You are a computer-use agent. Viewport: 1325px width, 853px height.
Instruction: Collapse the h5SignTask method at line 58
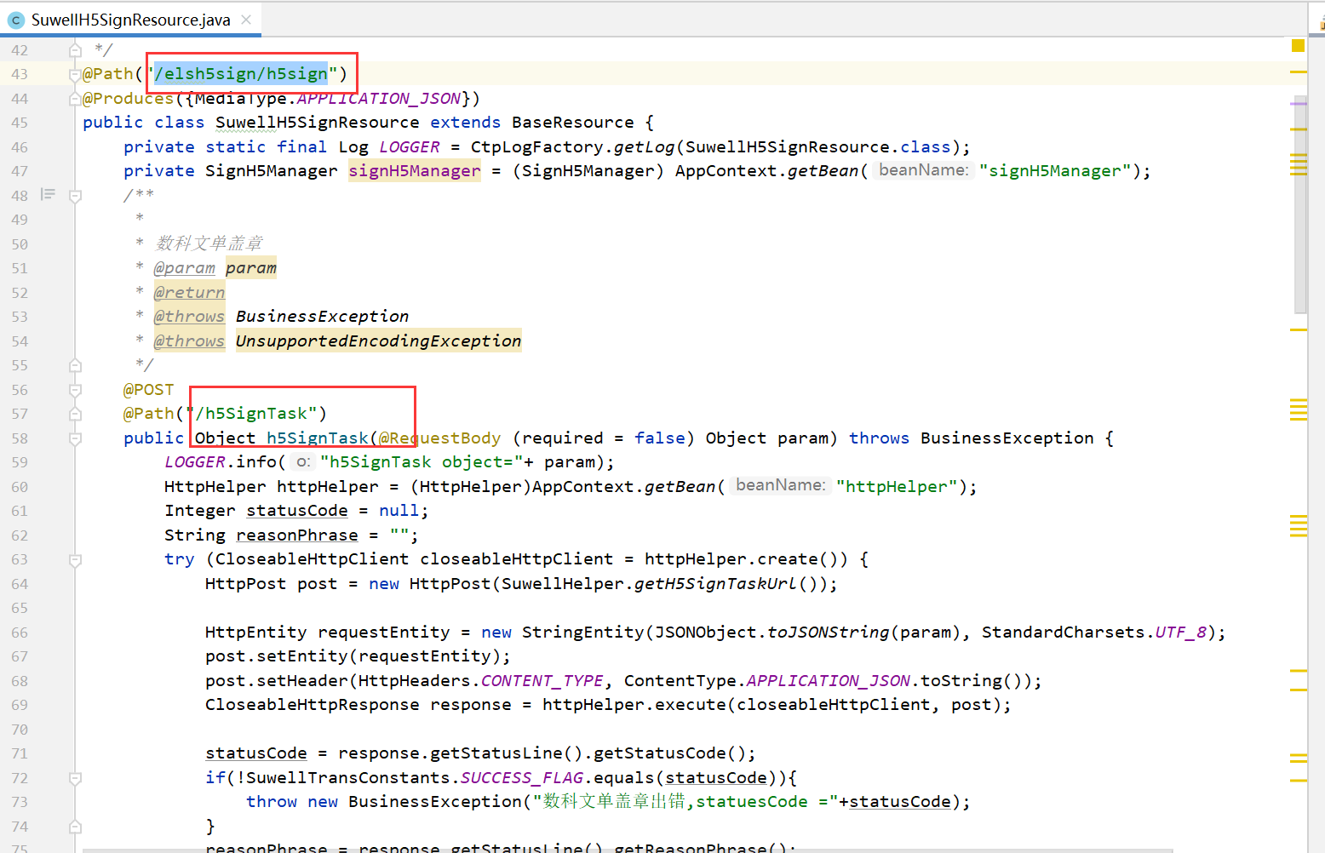point(75,438)
